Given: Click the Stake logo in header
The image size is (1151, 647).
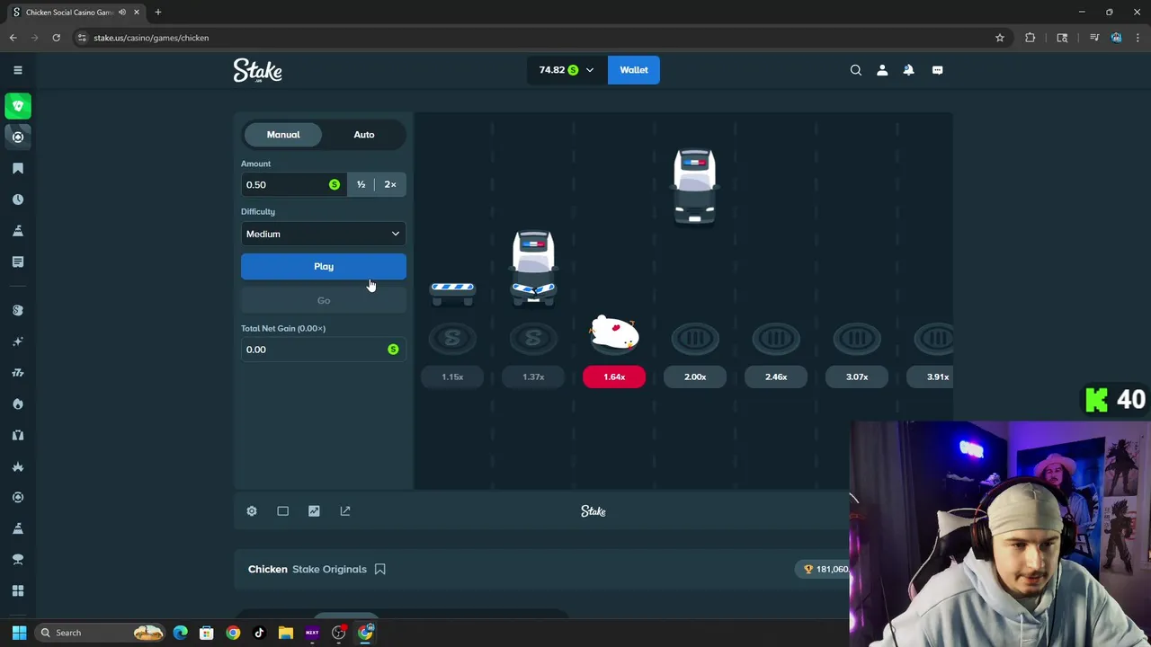Looking at the screenshot, I should [x=258, y=70].
